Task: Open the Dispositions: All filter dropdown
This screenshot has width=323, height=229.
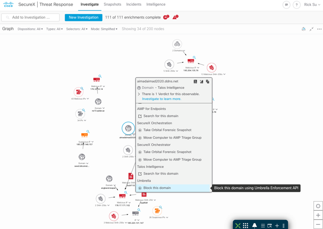Action: pyautogui.click(x=30, y=29)
